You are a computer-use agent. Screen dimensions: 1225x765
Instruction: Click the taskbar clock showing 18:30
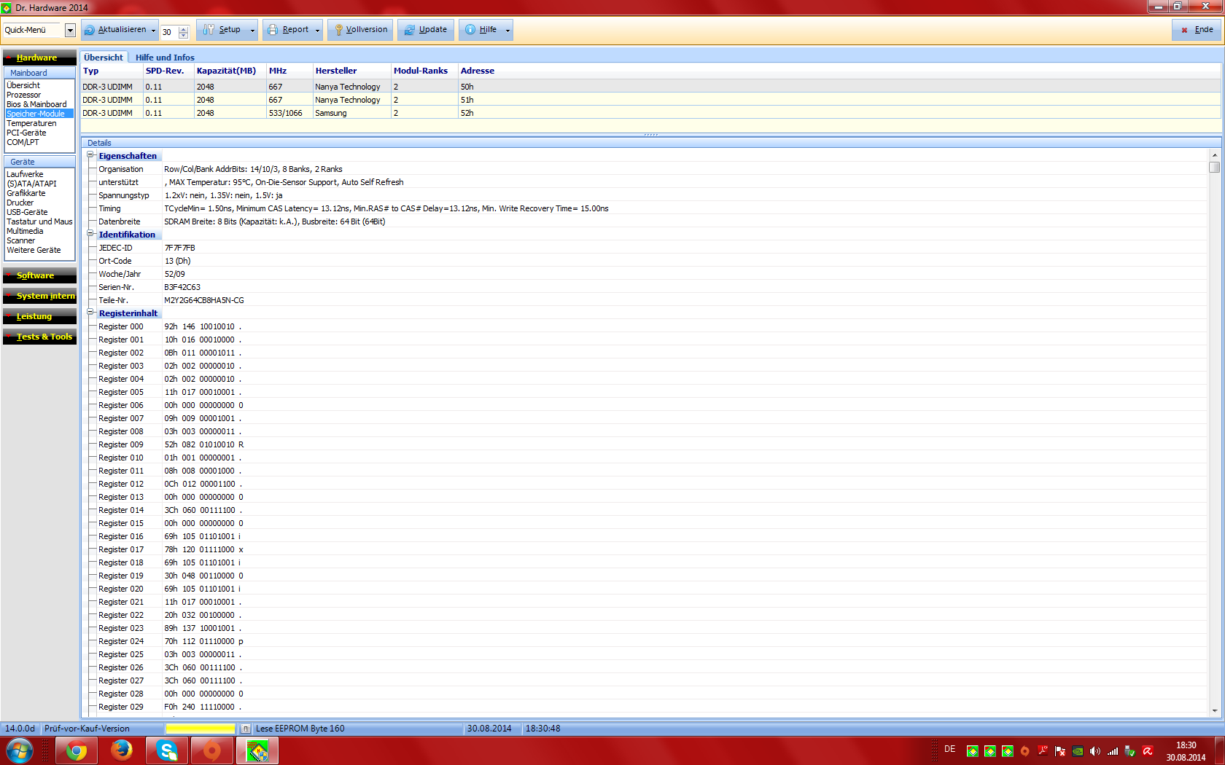[1186, 751]
